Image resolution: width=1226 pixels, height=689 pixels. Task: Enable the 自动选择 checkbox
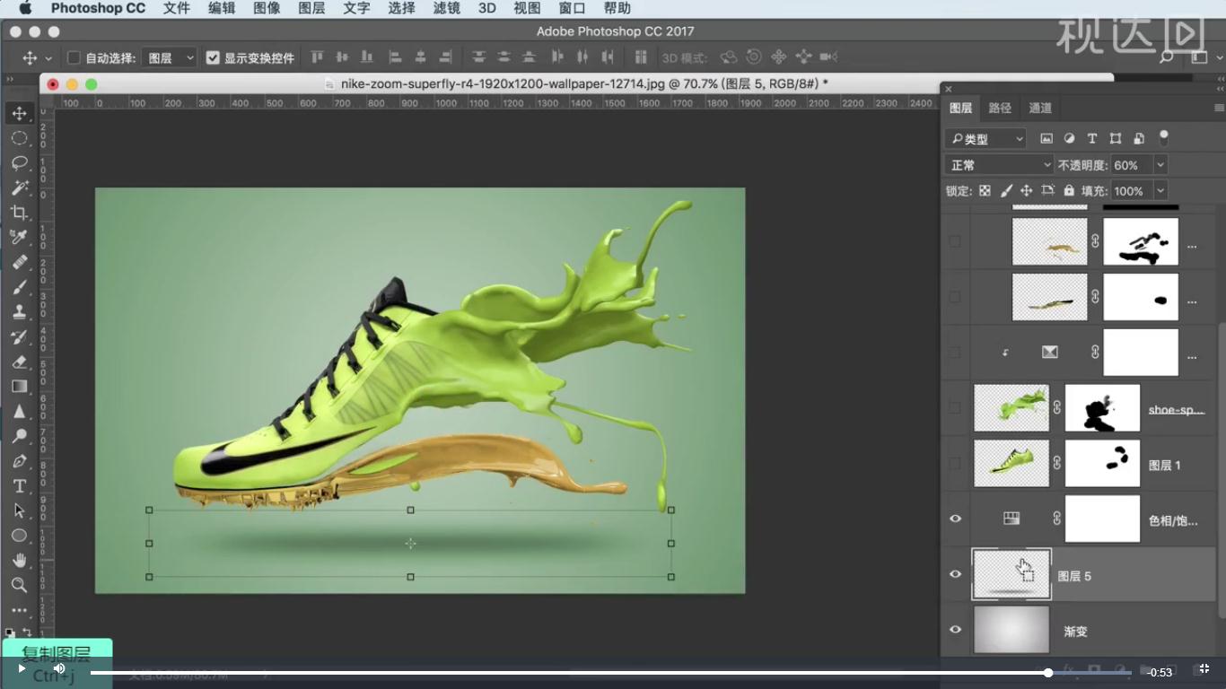click(74, 57)
